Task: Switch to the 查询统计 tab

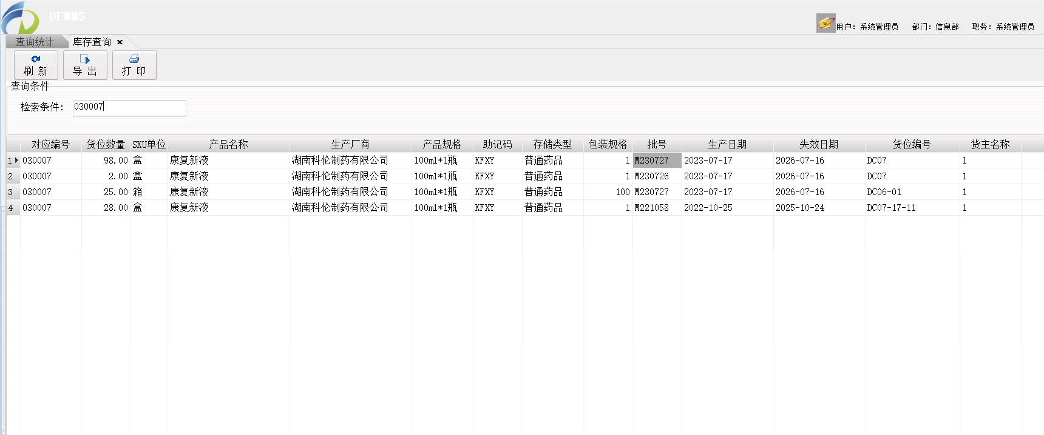Action: pos(35,42)
